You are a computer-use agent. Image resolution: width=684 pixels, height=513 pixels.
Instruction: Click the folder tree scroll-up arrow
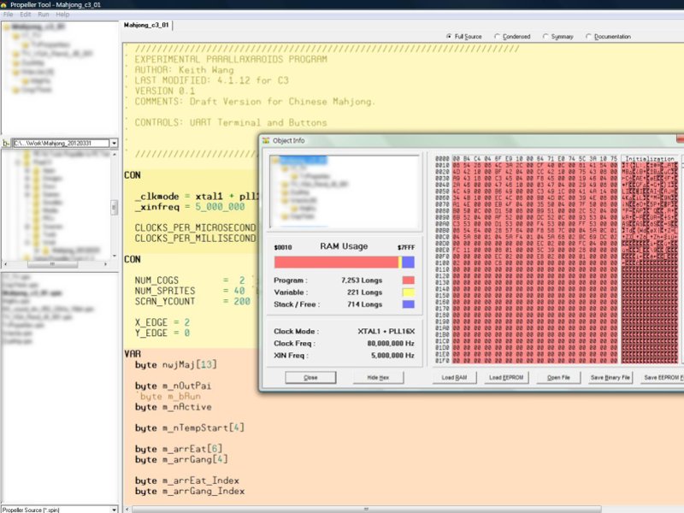115,155
